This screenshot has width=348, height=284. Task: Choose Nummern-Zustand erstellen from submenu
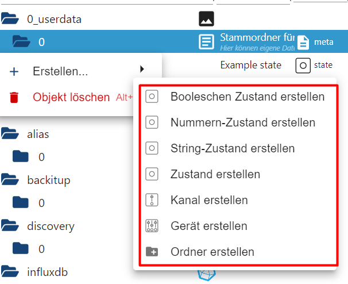point(238,122)
